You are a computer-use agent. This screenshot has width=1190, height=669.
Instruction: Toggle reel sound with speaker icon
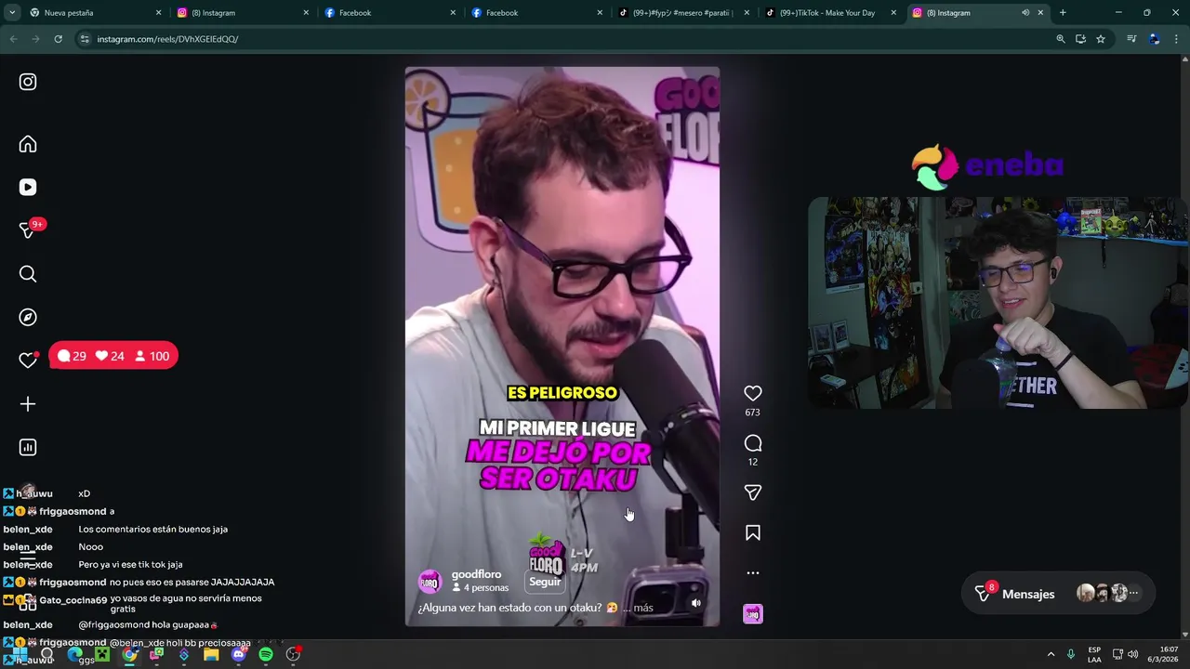pos(696,603)
